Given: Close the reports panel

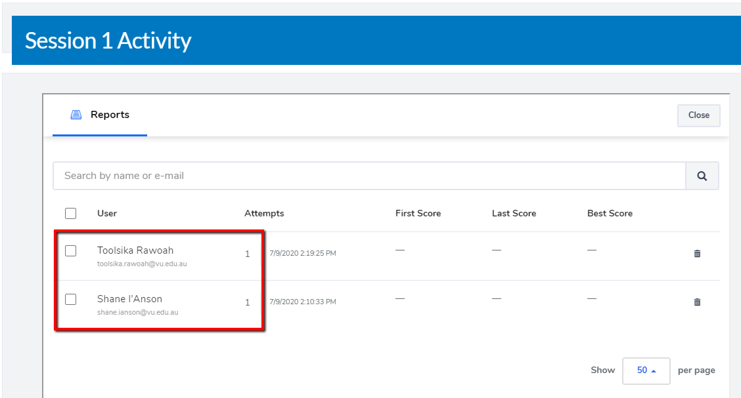Looking at the screenshot, I should [698, 115].
